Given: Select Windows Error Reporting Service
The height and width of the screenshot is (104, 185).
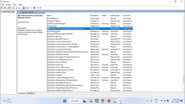Looking at the screenshot, I should (90, 60).
